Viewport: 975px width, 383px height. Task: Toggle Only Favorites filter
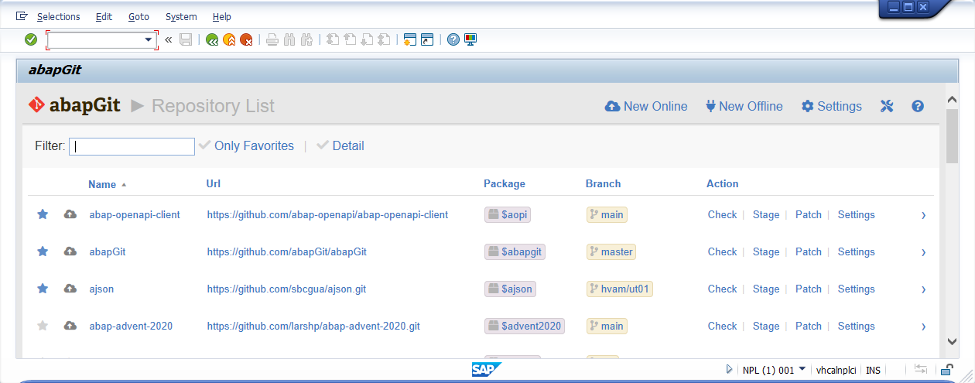[x=246, y=145]
